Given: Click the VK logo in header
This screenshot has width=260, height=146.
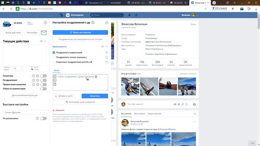Looking at the screenshot, I should point(68,15).
